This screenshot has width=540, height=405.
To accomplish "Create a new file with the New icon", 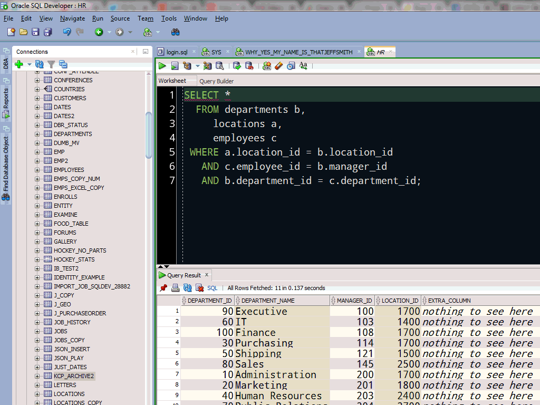I will tap(11, 32).
